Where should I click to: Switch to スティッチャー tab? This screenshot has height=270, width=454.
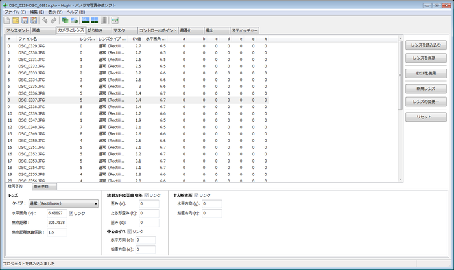tap(245, 30)
